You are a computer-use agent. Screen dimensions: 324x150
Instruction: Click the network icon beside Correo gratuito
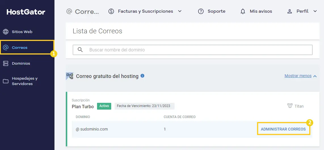click(70, 76)
